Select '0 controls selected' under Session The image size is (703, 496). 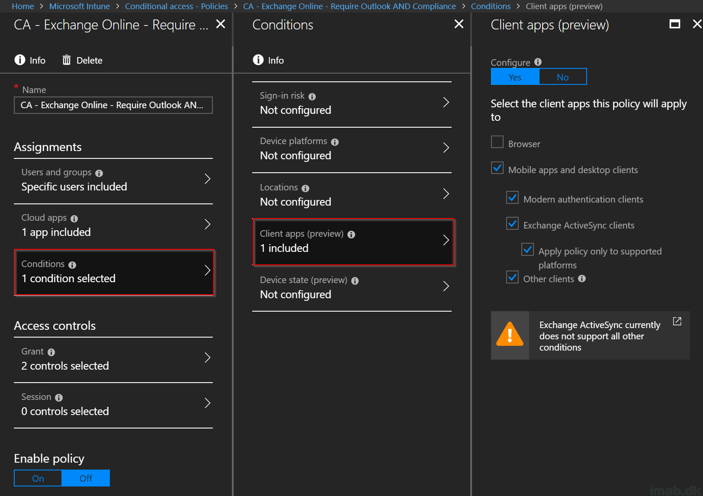(65, 411)
